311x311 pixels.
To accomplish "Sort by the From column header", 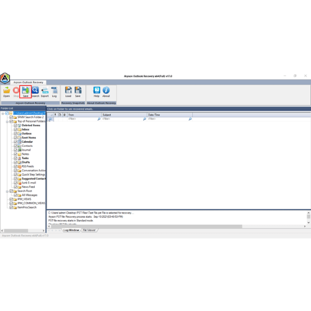I will click(85, 114).
